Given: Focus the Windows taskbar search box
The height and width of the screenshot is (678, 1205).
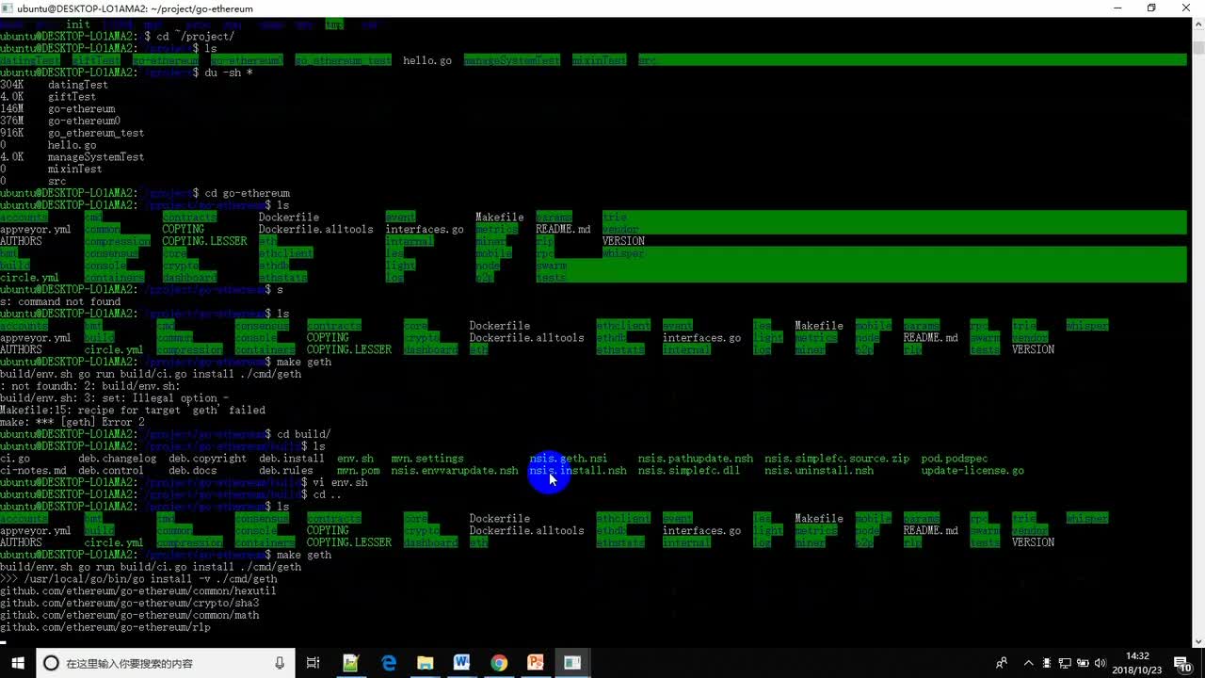Looking at the screenshot, I should tap(167, 663).
